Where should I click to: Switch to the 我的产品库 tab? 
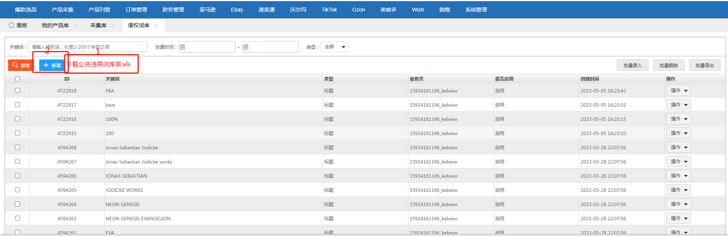(x=55, y=25)
